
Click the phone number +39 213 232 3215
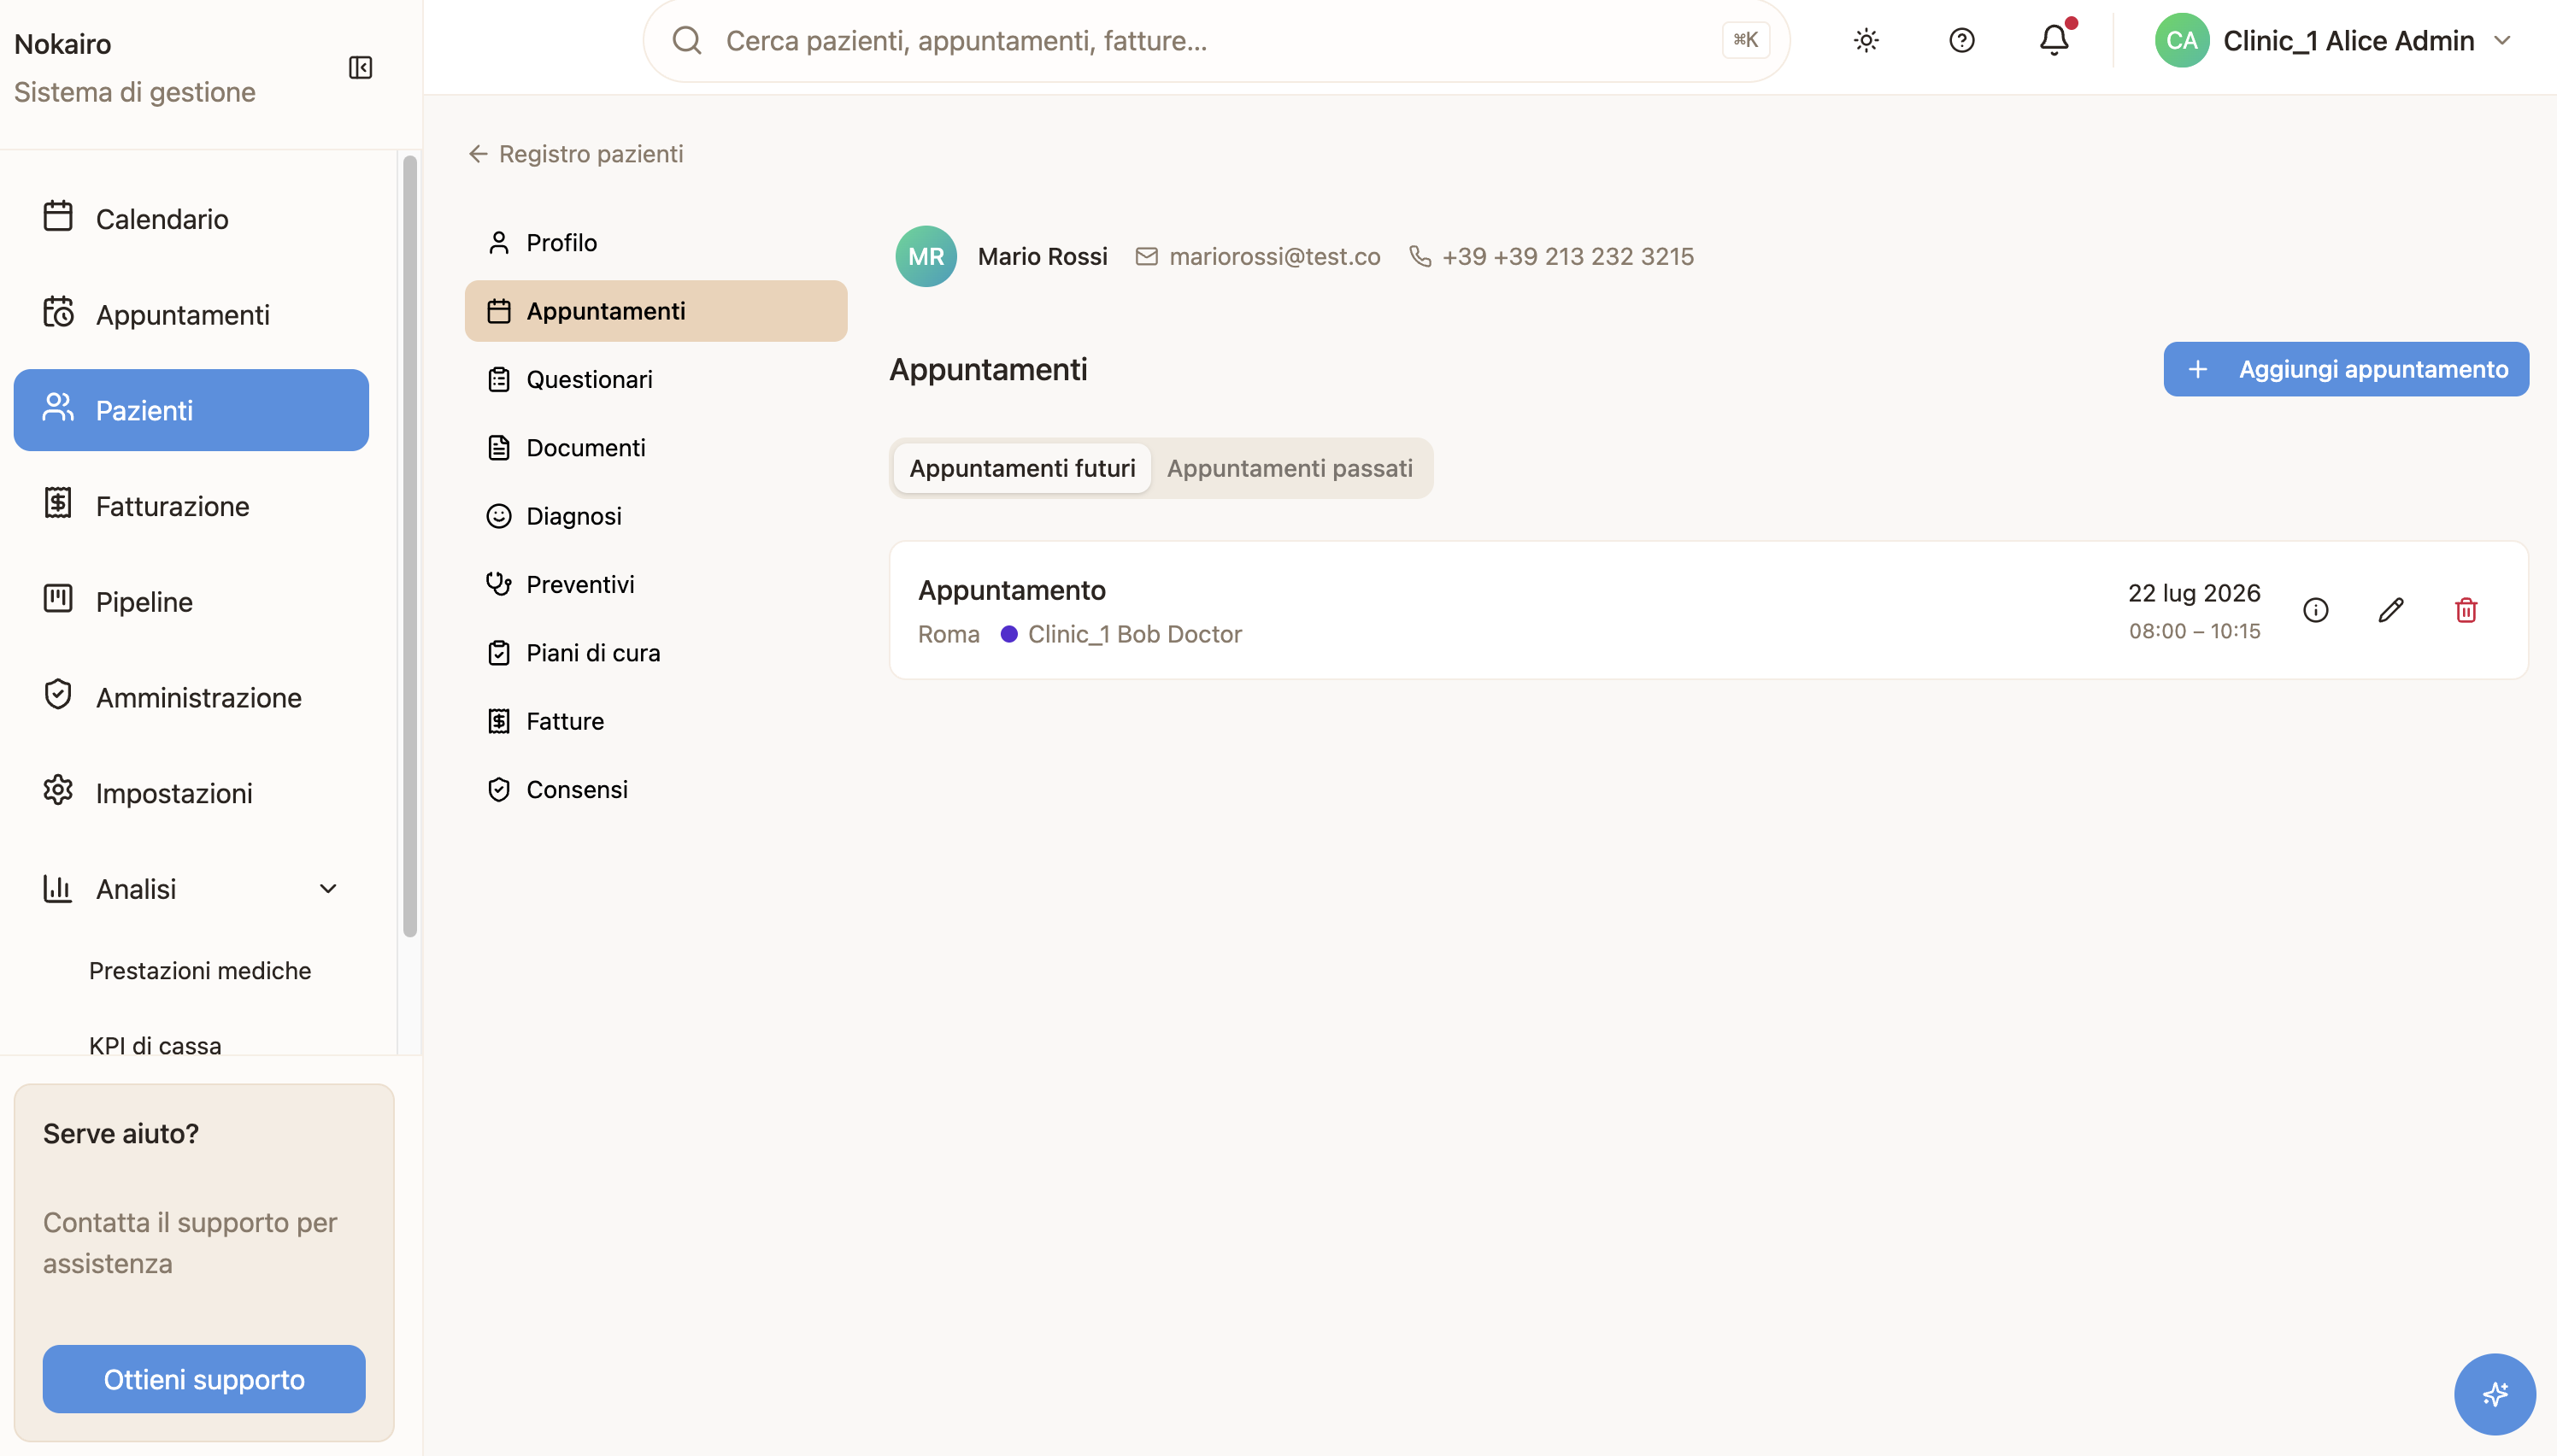tap(1567, 257)
